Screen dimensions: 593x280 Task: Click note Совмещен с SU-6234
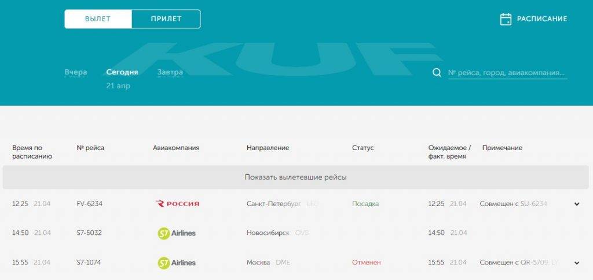[513, 204]
